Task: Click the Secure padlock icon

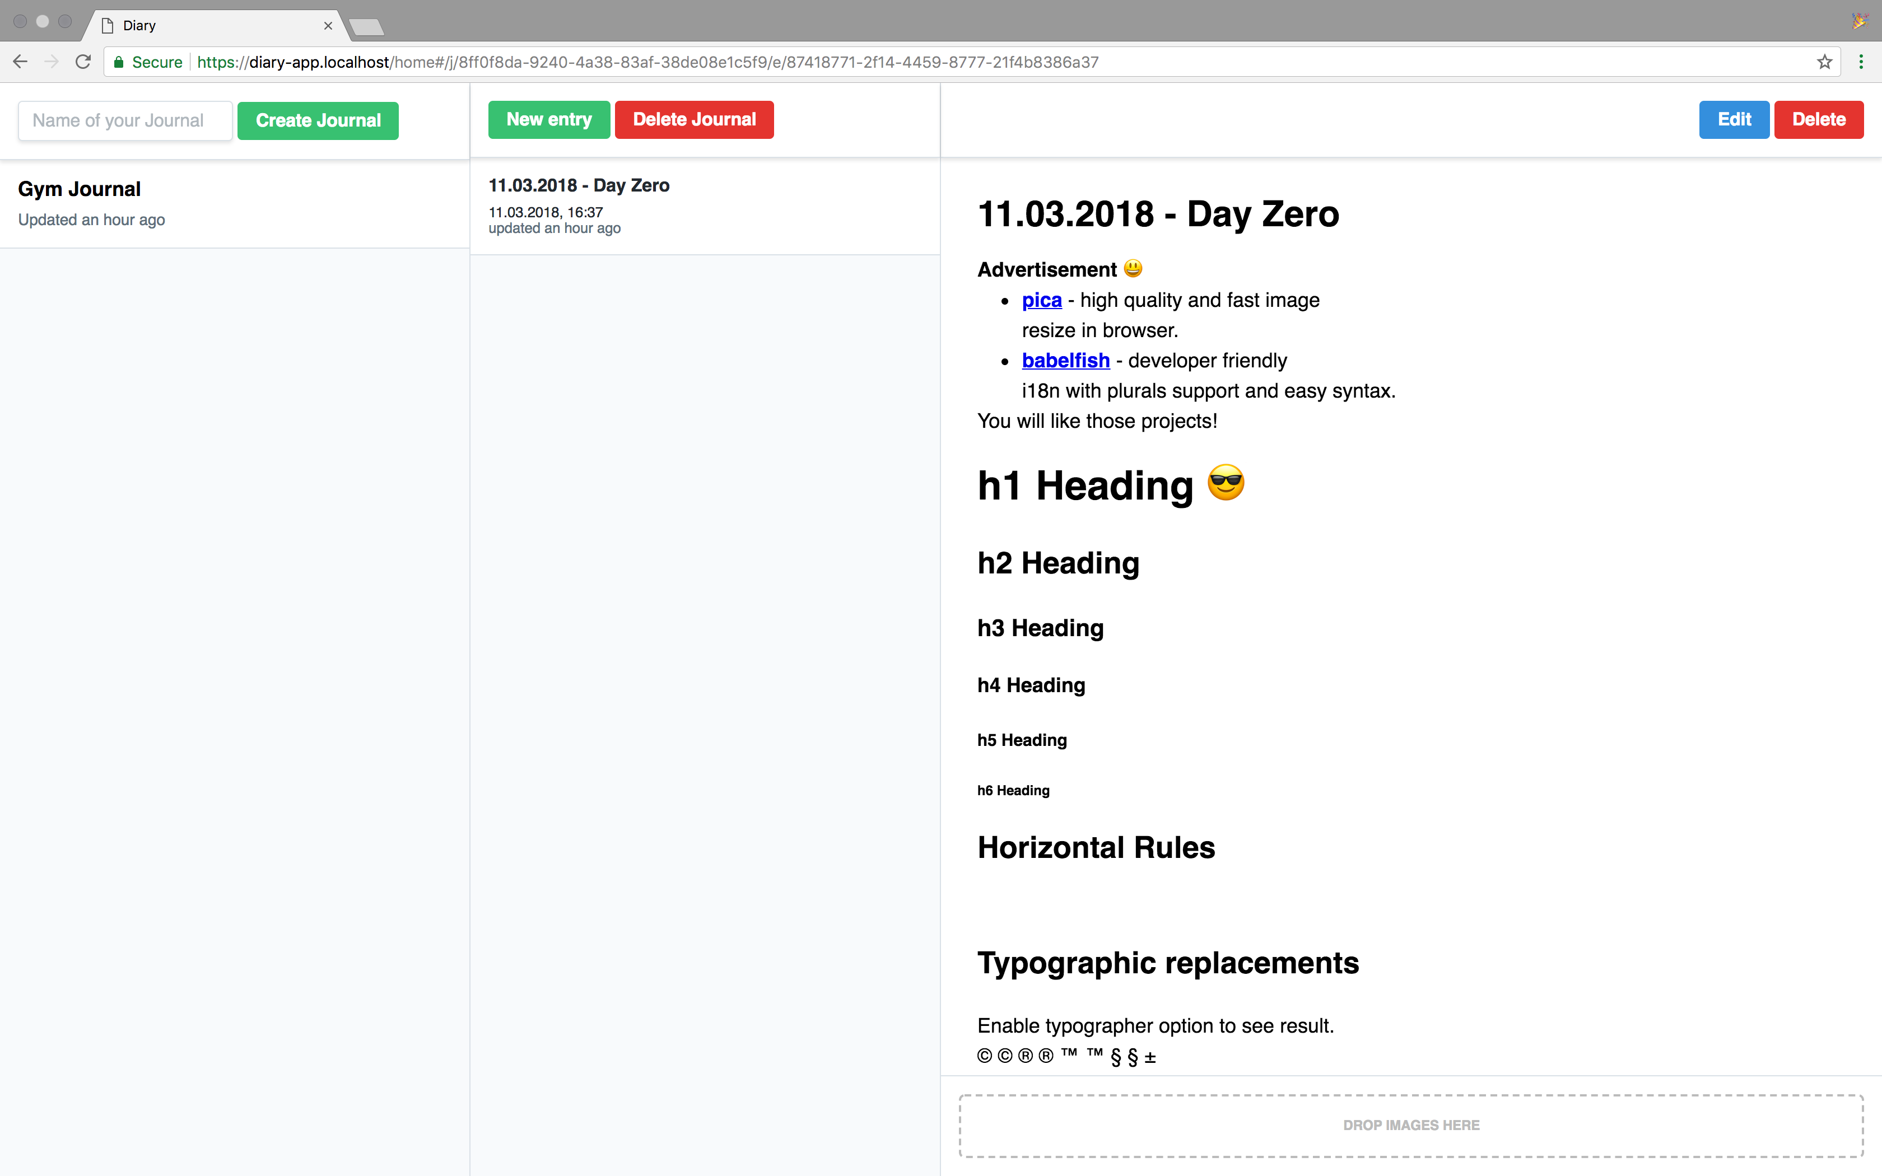Action: click(x=120, y=62)
